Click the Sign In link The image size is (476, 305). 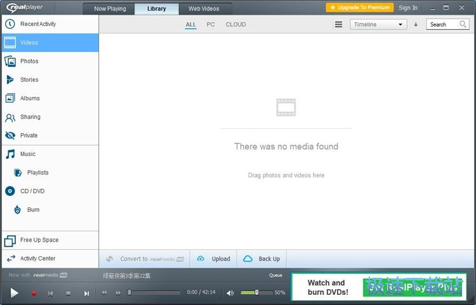(408, 8)
